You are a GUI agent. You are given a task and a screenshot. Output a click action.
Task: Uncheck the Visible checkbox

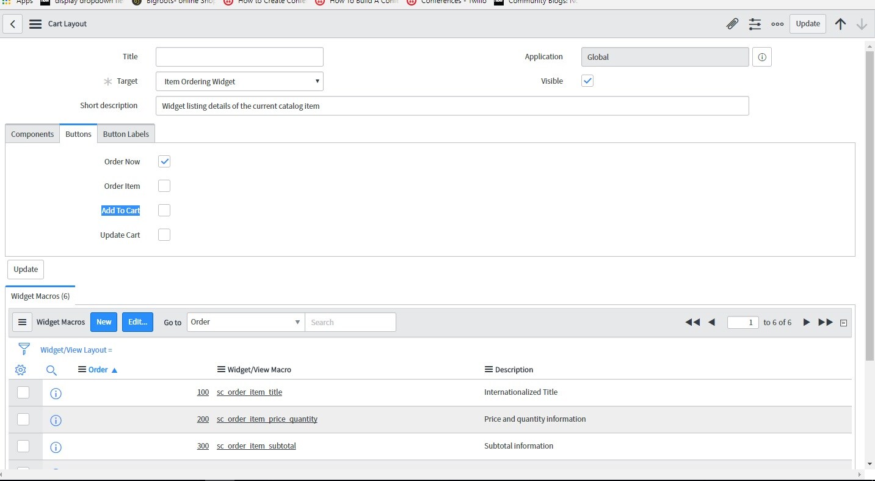coord(587,81)
